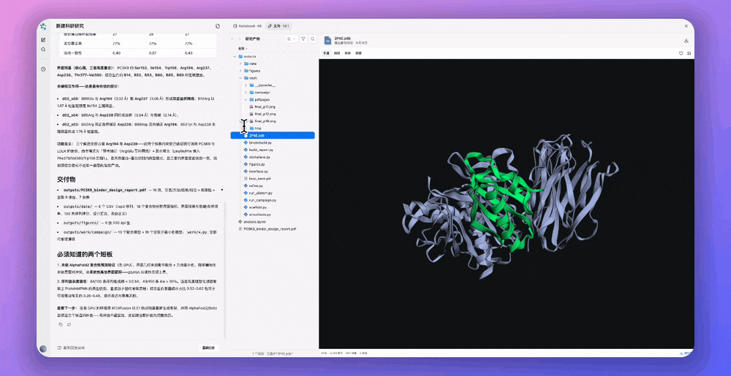Switch to the Notebook 46 tab

(248, 26)
